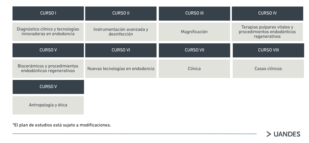Open the CURSO VI header
This screenshot has height=143, width=309.
121,50
